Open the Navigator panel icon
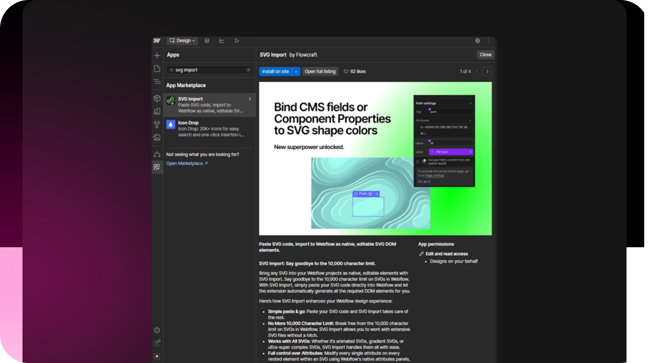 157,82
